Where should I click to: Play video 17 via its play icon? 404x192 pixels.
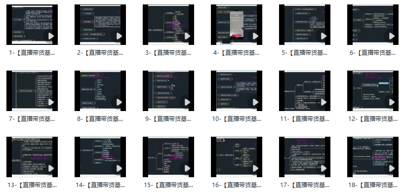(323, 168)
